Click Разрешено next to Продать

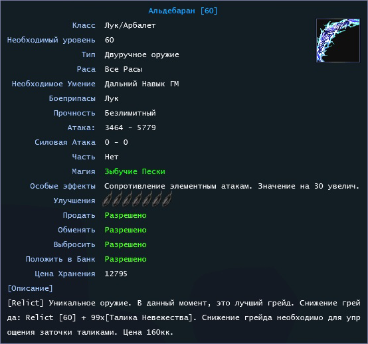click(126, 215)
